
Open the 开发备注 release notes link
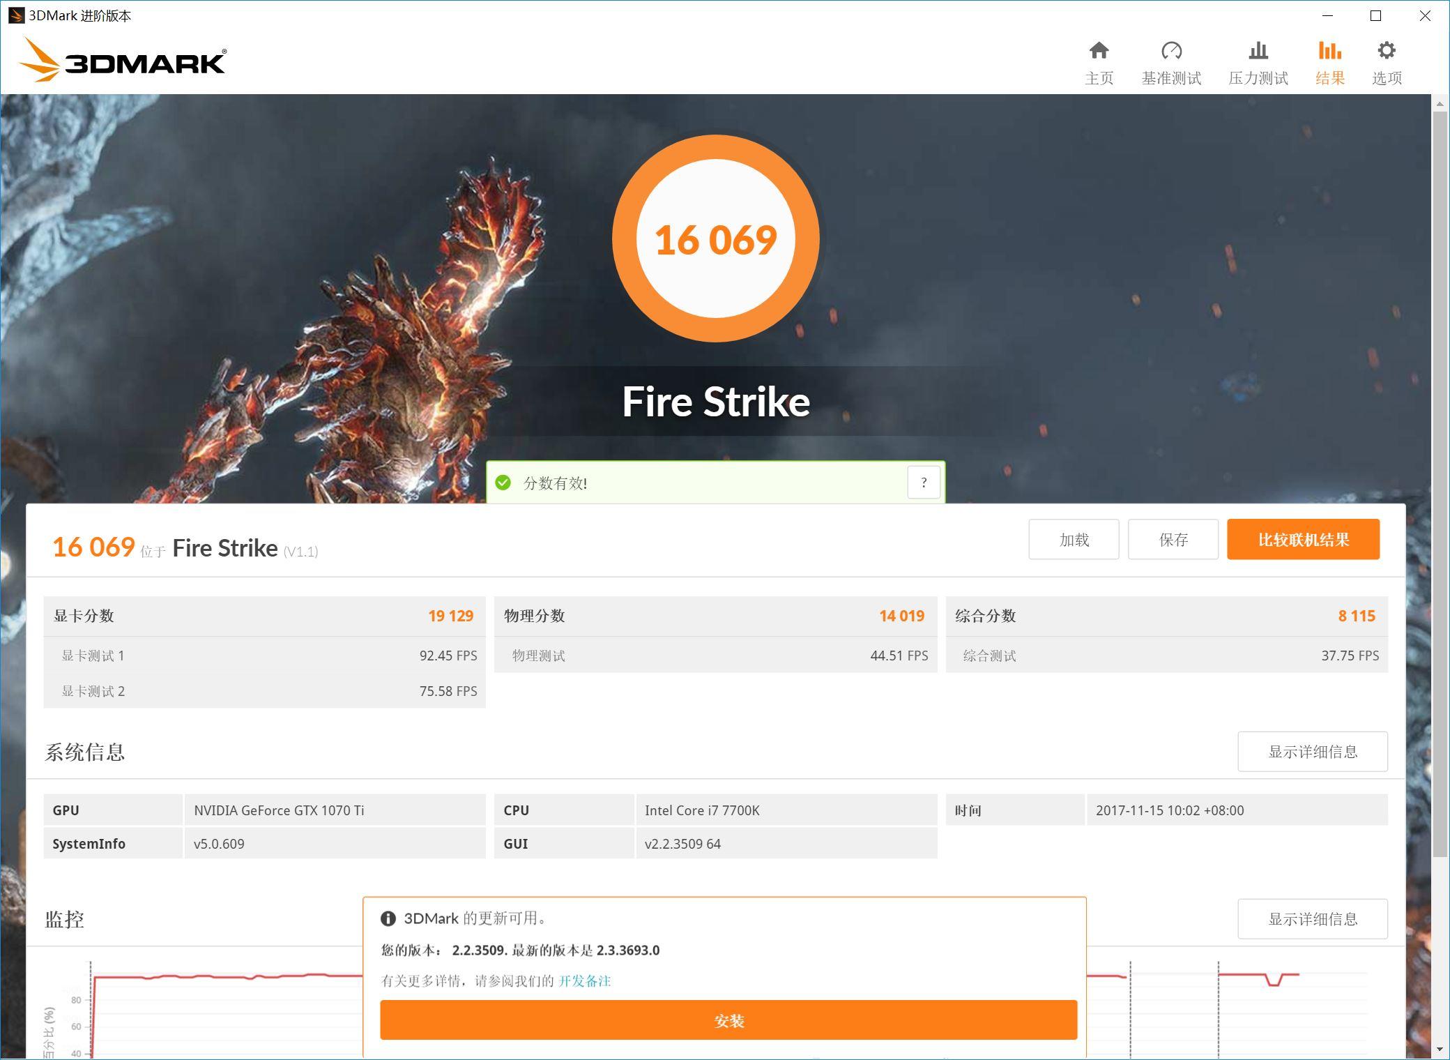coord(584,980)
